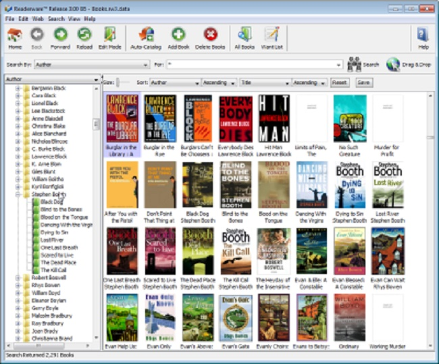Expand the Robert Boswell tree node
This screenshot has width=439, height=364.
pos(18,278)
